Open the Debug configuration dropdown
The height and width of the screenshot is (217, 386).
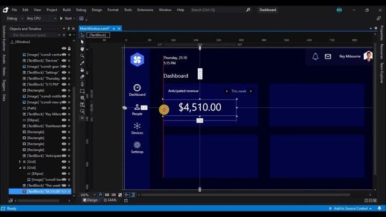pyautogui.click(x=22, y=19)
